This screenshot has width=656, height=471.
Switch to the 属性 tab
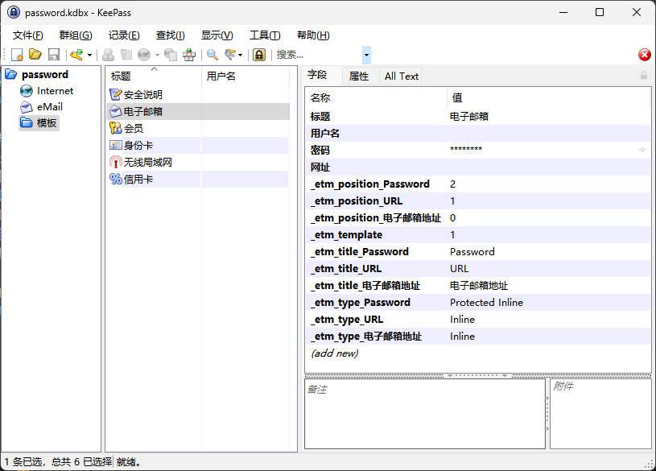coord(358,76)
